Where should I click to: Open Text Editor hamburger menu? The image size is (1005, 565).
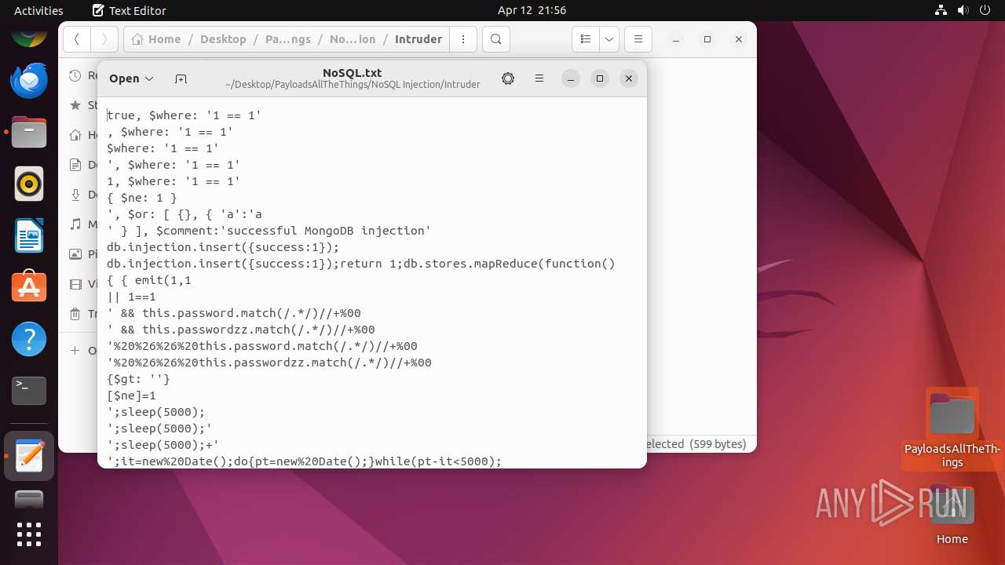(539, 78)
